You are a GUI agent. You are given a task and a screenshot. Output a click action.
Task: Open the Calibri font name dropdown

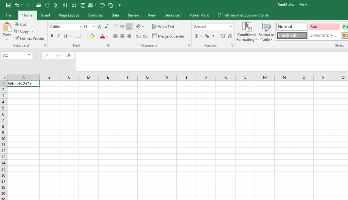[81, 26]
